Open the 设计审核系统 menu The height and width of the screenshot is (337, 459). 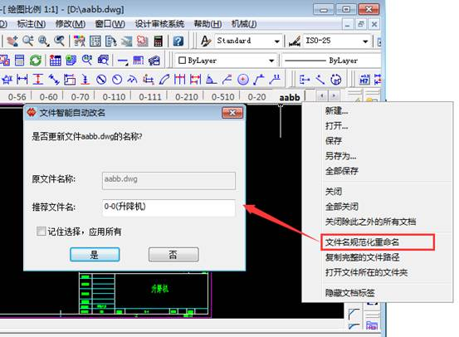tap(159, 24)
